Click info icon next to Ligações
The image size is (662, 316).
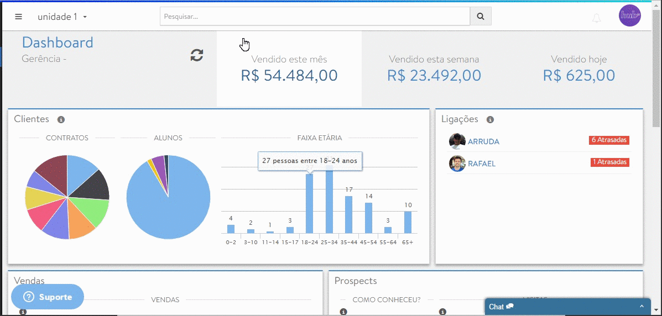coord(490,120)
